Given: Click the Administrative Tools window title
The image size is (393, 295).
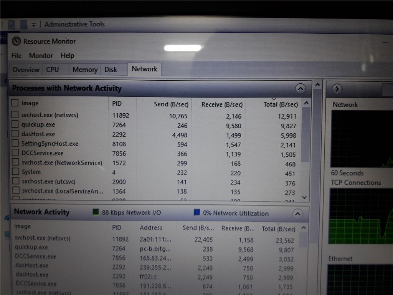Looking at the screenshot, I should [74, 24].
